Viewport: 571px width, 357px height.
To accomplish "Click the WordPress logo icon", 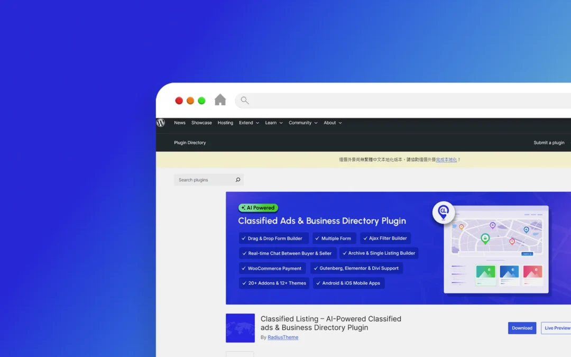I will [x=161, y=123].
